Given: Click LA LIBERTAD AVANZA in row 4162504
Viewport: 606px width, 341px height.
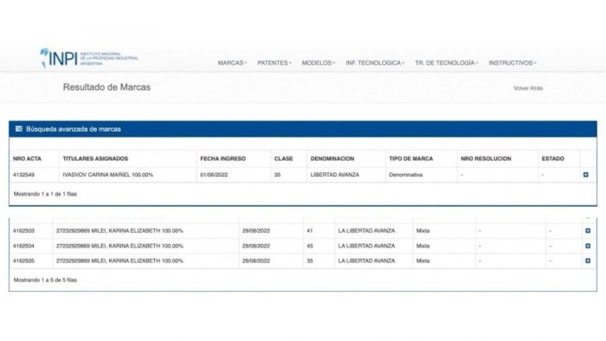Looking at the screenshot, I should point(366,246).
